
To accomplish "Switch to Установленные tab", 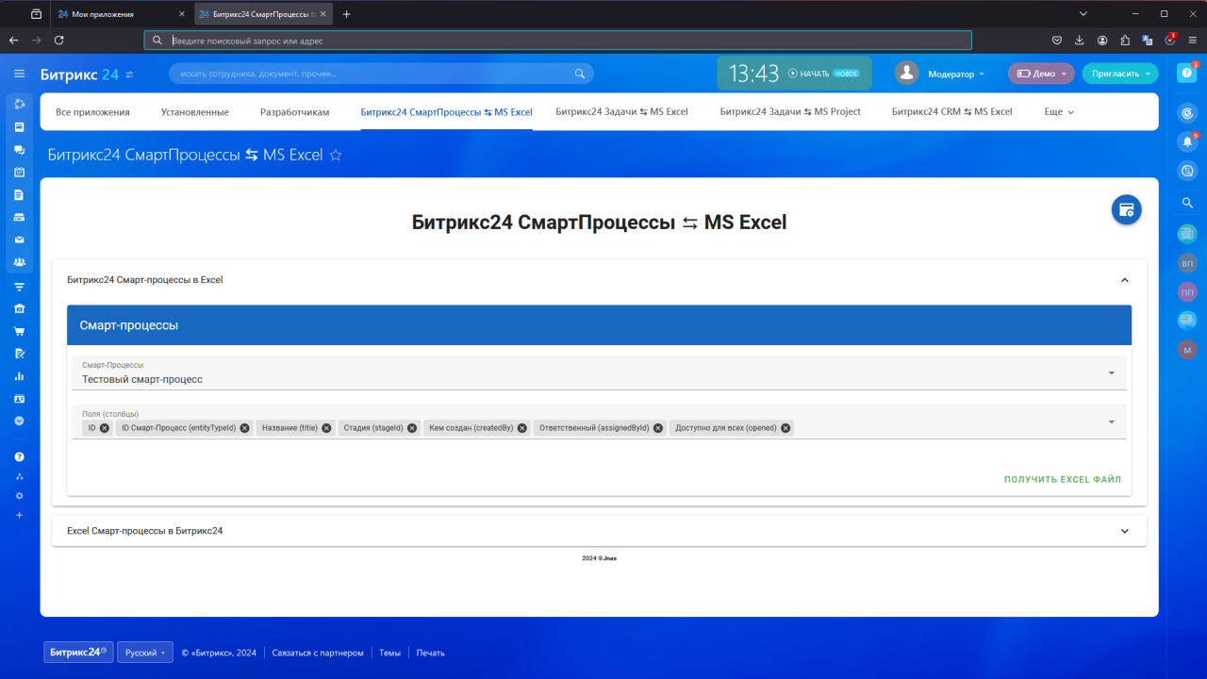I will [x=195, y=112].
